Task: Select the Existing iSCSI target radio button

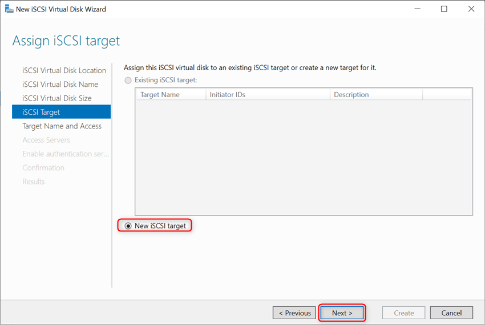Action: 128,81
